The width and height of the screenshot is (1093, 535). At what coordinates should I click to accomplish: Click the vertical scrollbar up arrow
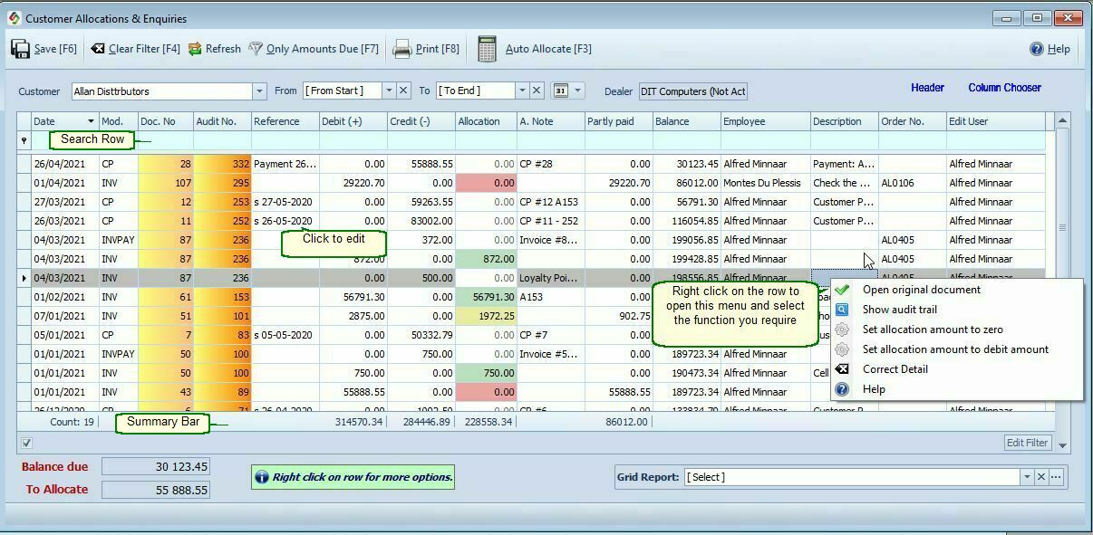[x=1063, y=120]
